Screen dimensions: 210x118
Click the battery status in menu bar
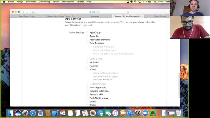click(147, 2)
